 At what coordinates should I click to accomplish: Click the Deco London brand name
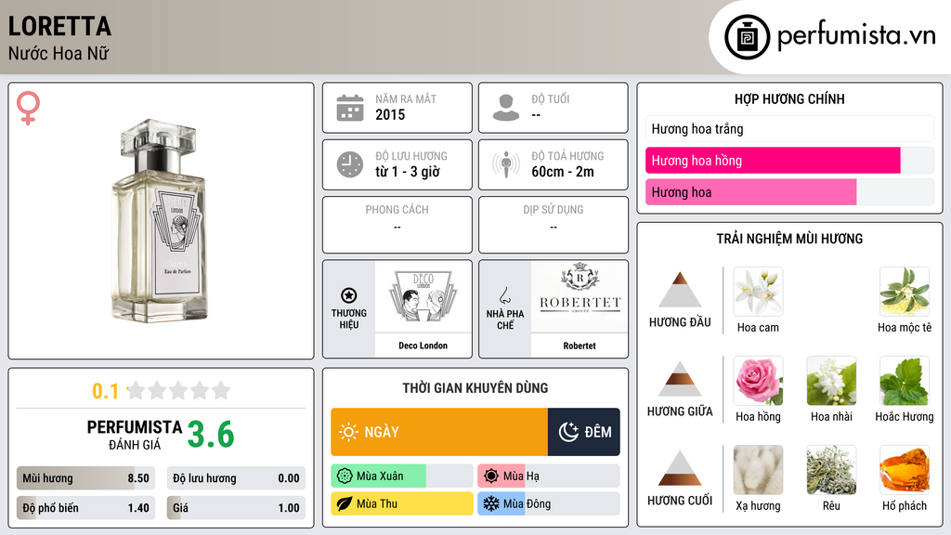coord(423,346)
